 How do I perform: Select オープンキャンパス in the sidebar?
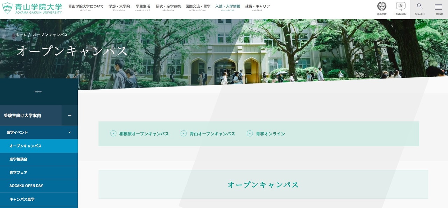coord(39,146)
